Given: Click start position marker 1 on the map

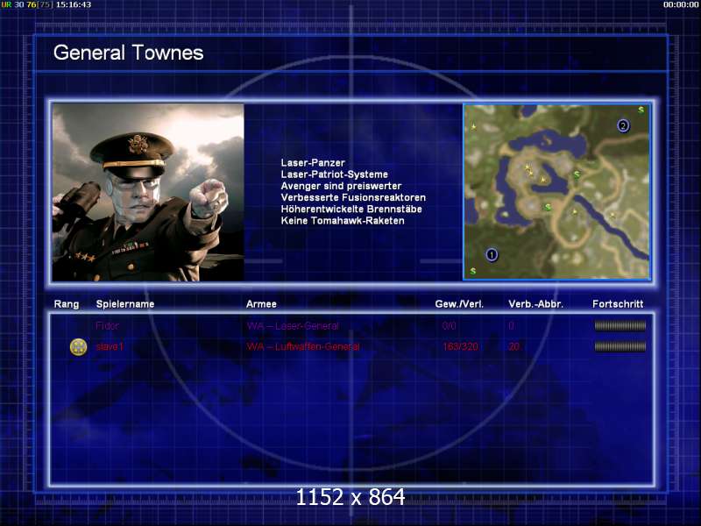Looking at the screenshot, I should click(492, 255).
